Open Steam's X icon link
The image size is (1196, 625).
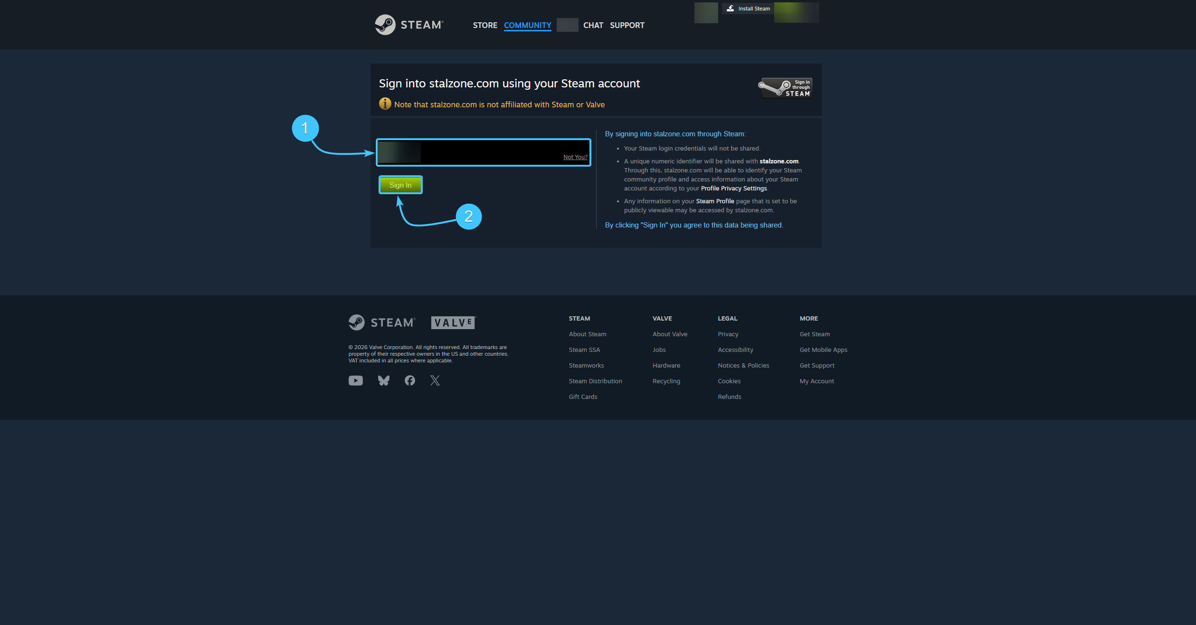(435, 380)
